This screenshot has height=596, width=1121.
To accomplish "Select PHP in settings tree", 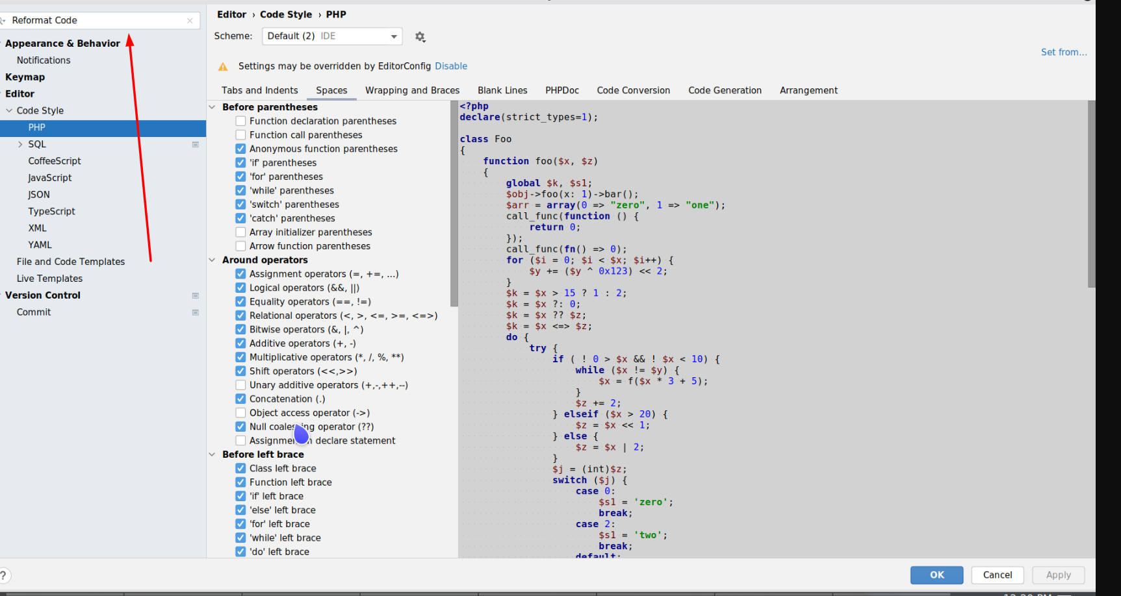I will (103, 128).
